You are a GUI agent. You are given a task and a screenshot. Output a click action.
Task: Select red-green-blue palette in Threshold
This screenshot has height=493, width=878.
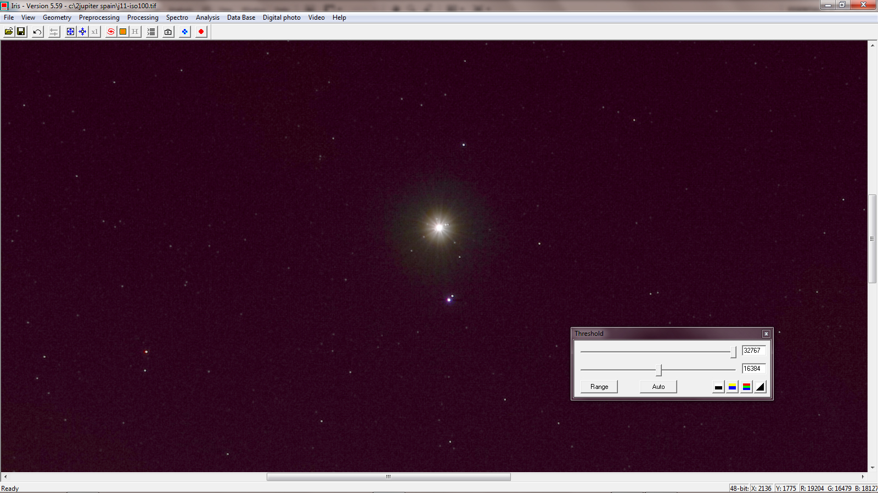tap(746, 387)
